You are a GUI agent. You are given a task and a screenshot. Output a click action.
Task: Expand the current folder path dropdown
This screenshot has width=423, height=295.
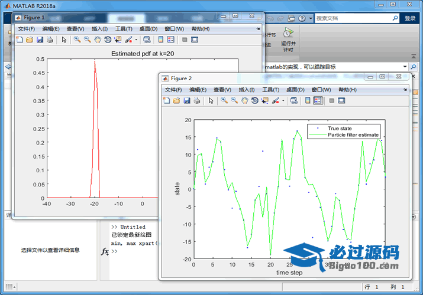point(405,67)
